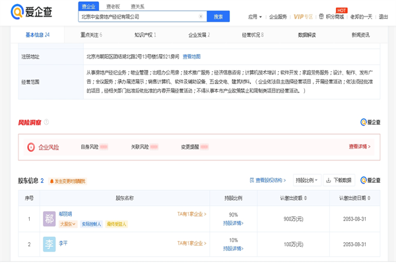Click the 股东名称 column header

pos(125,198)
